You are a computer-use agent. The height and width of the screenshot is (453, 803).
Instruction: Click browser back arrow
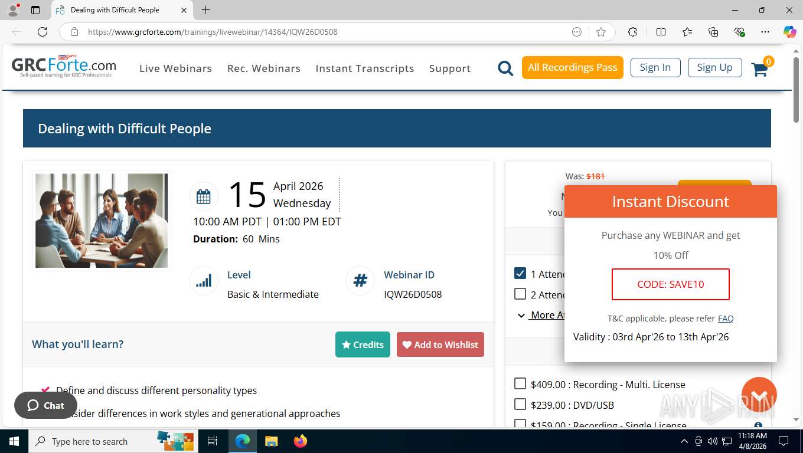17,32
